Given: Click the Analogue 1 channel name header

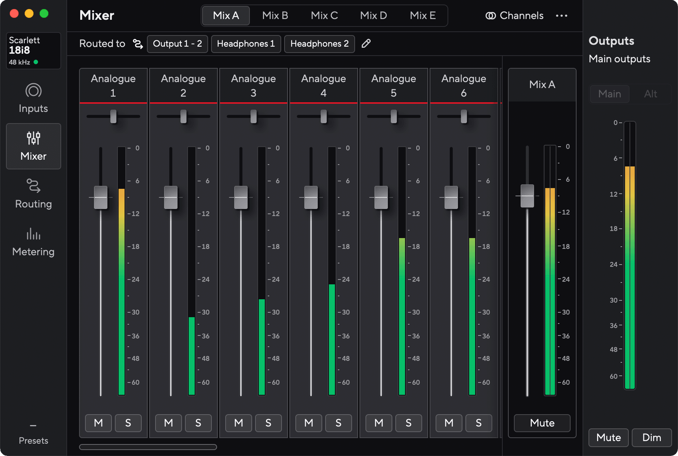Looking at the screenshot, I should [113, 86].
